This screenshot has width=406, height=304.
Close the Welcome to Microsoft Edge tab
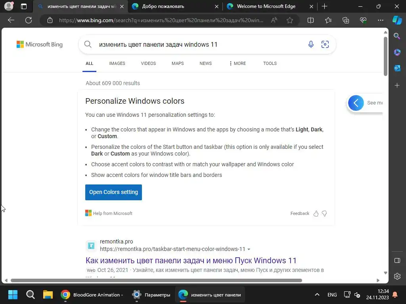pos(312,6)
